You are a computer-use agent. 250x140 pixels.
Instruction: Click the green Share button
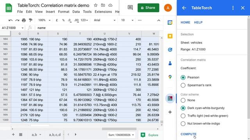click(148, 8)
